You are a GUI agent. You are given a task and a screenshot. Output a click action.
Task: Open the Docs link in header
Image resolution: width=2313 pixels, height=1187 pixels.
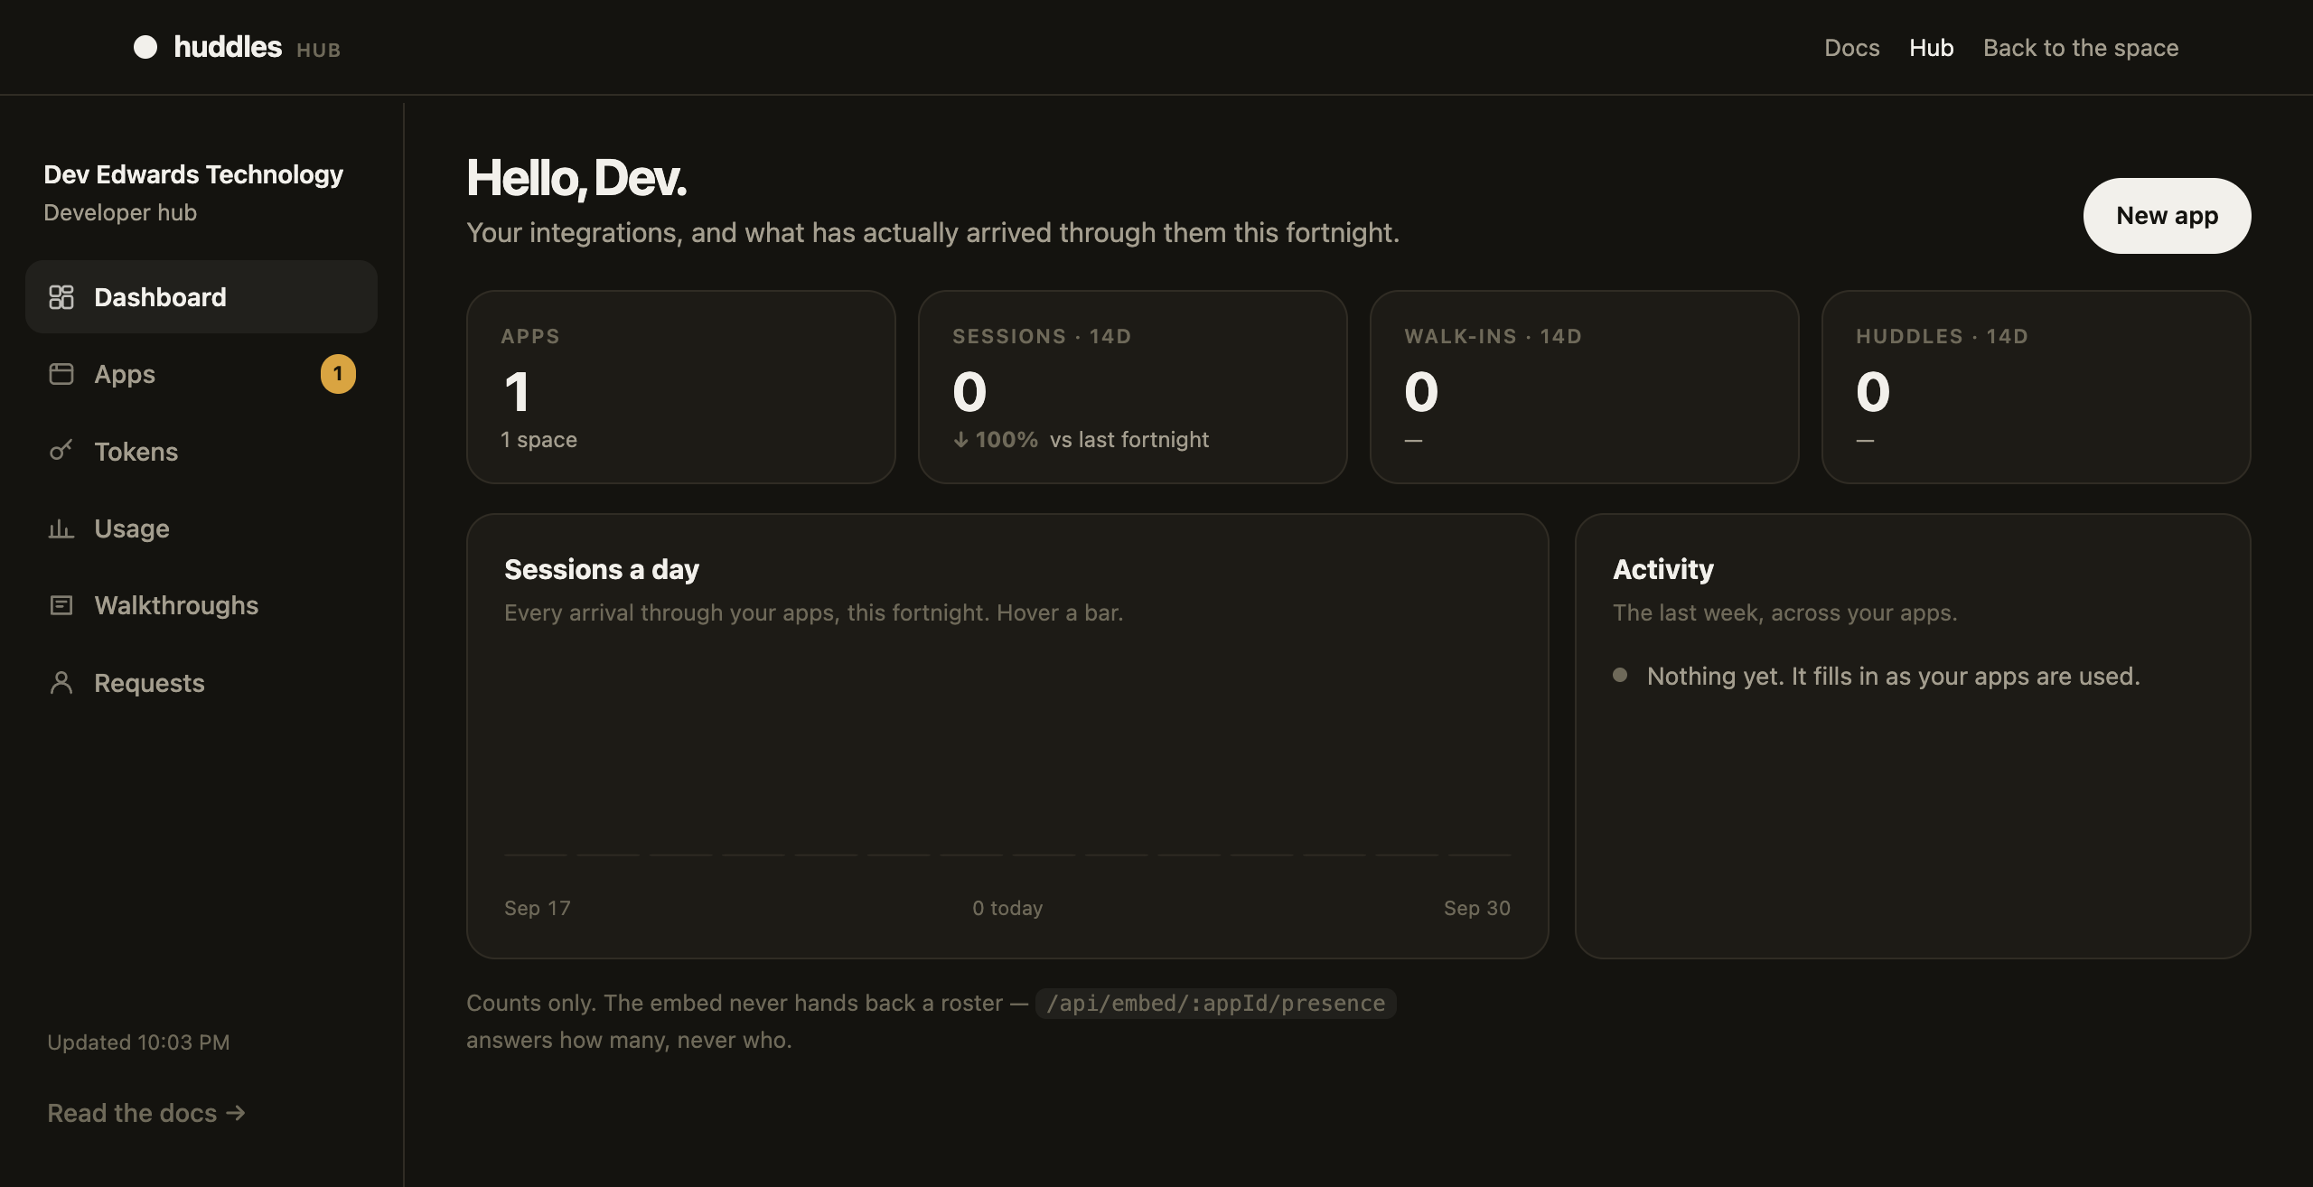tap(1851, 48)
